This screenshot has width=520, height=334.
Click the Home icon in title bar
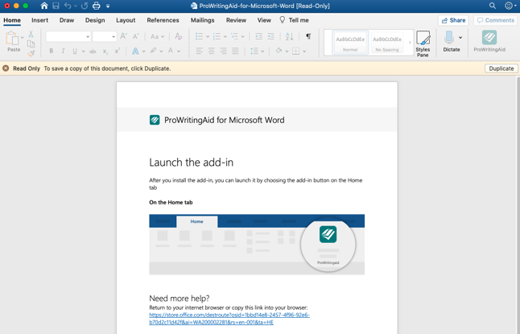click(44, 6)
